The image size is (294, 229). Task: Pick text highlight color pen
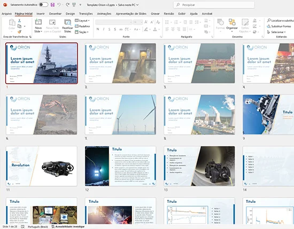click(x=146, y=29)
